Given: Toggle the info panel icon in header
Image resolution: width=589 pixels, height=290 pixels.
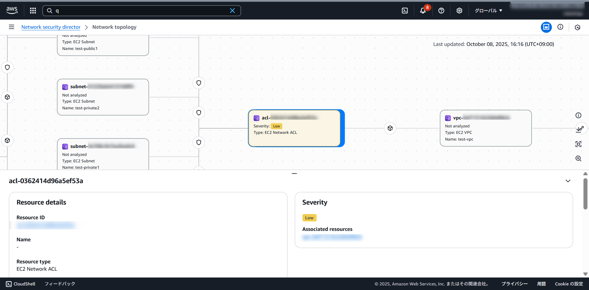Looking at the screenshot, I should 560,27.
